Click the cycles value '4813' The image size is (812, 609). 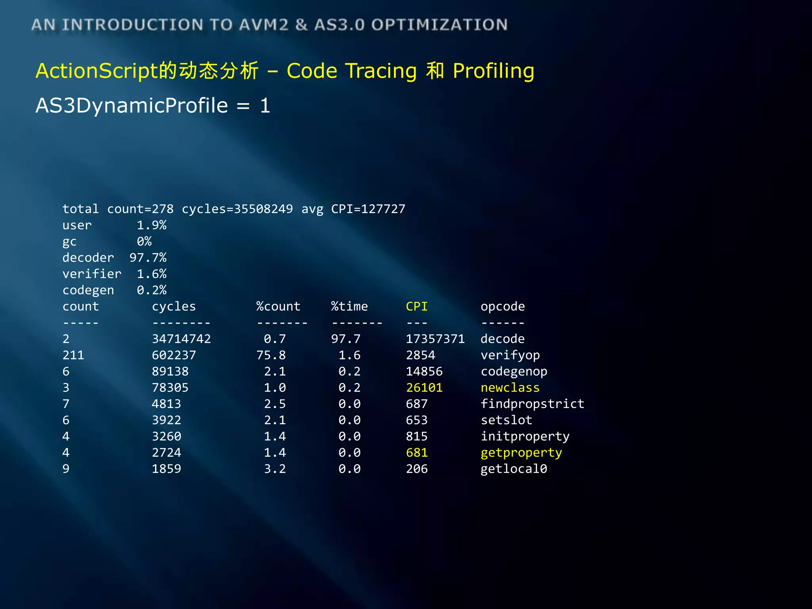click(x=167, y=404)
